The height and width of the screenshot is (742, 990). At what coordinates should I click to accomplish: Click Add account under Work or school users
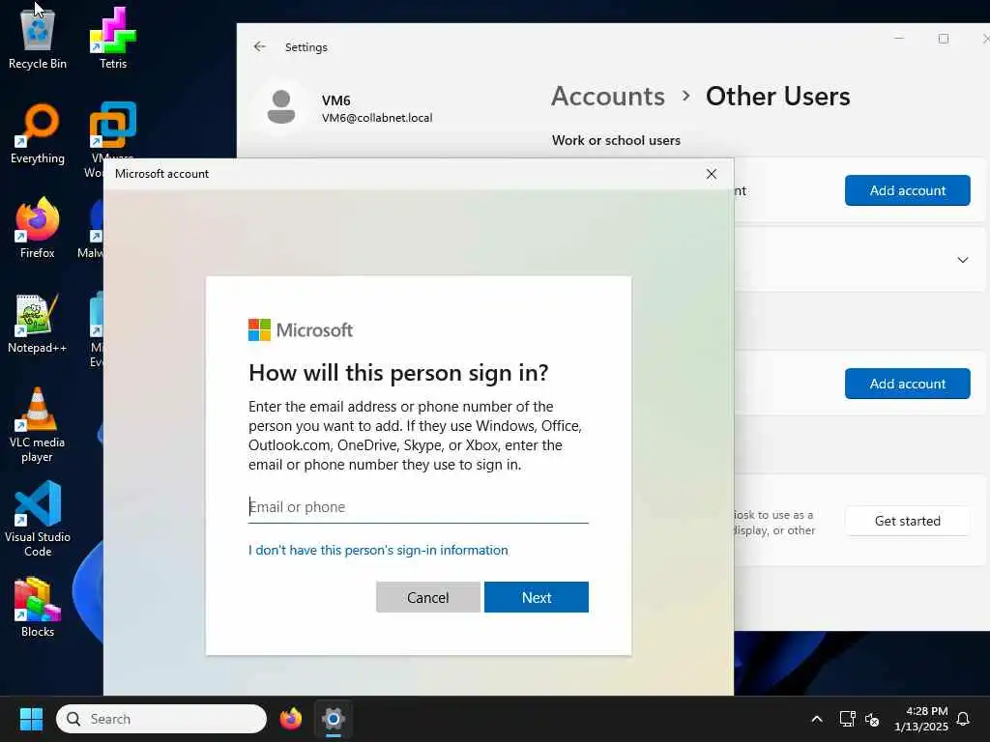point(907,190)
